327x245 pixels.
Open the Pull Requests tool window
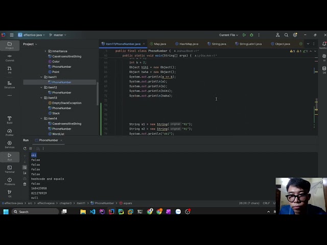pyautogui.click(x=10, y=70)
